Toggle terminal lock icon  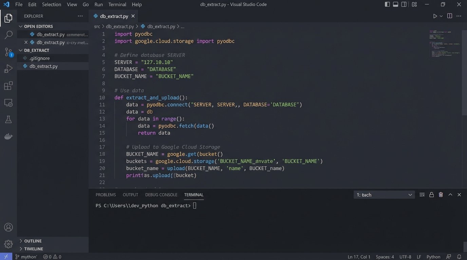[x=431, y=195]
